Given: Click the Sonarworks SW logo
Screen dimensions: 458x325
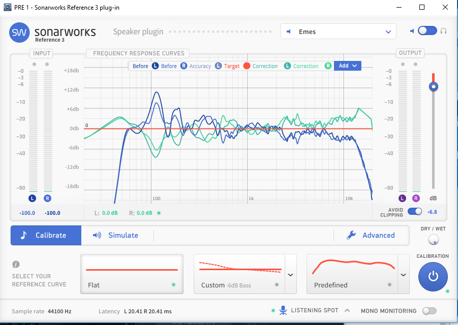Looking at the screenshot, I should 19,32.
